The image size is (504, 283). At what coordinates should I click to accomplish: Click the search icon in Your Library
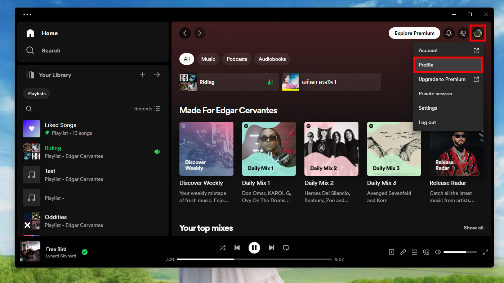[29, 109]
